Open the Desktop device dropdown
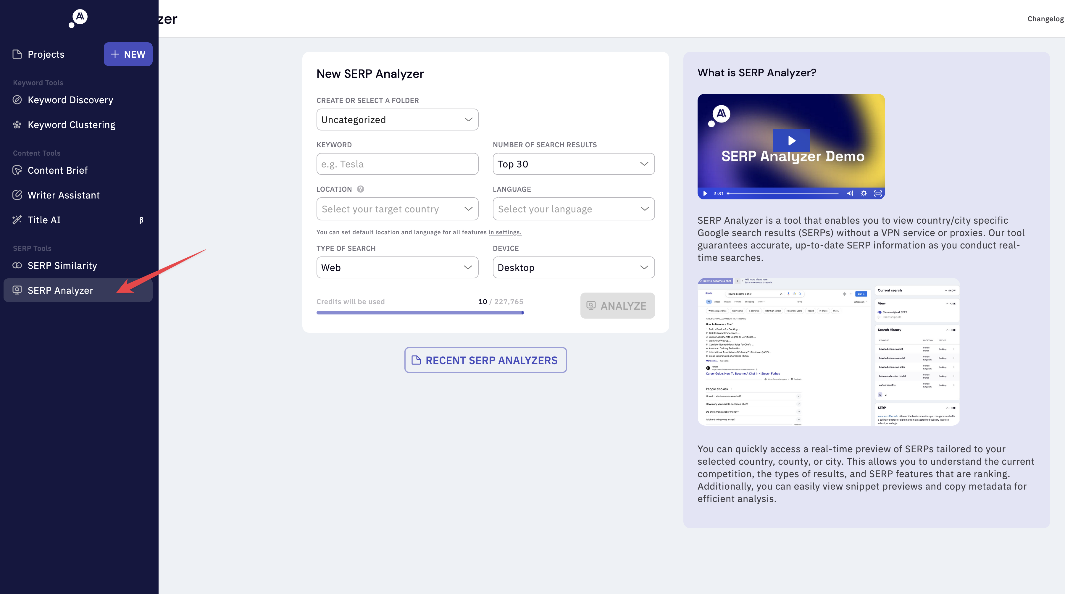This screenshot has width=1065, height=594. click(x=573, y=267)
